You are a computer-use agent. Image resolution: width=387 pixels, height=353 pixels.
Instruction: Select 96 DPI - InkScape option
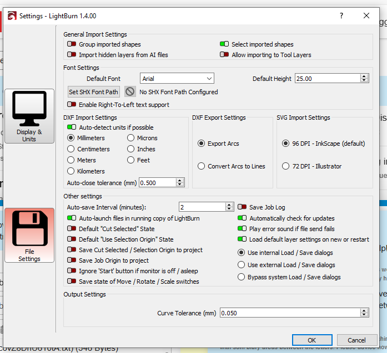(x=286, y=144)
